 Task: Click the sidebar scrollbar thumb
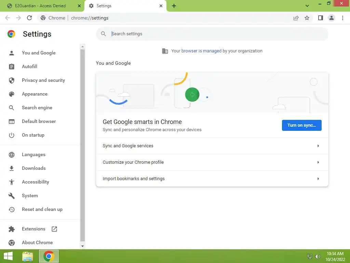[83, 145]
